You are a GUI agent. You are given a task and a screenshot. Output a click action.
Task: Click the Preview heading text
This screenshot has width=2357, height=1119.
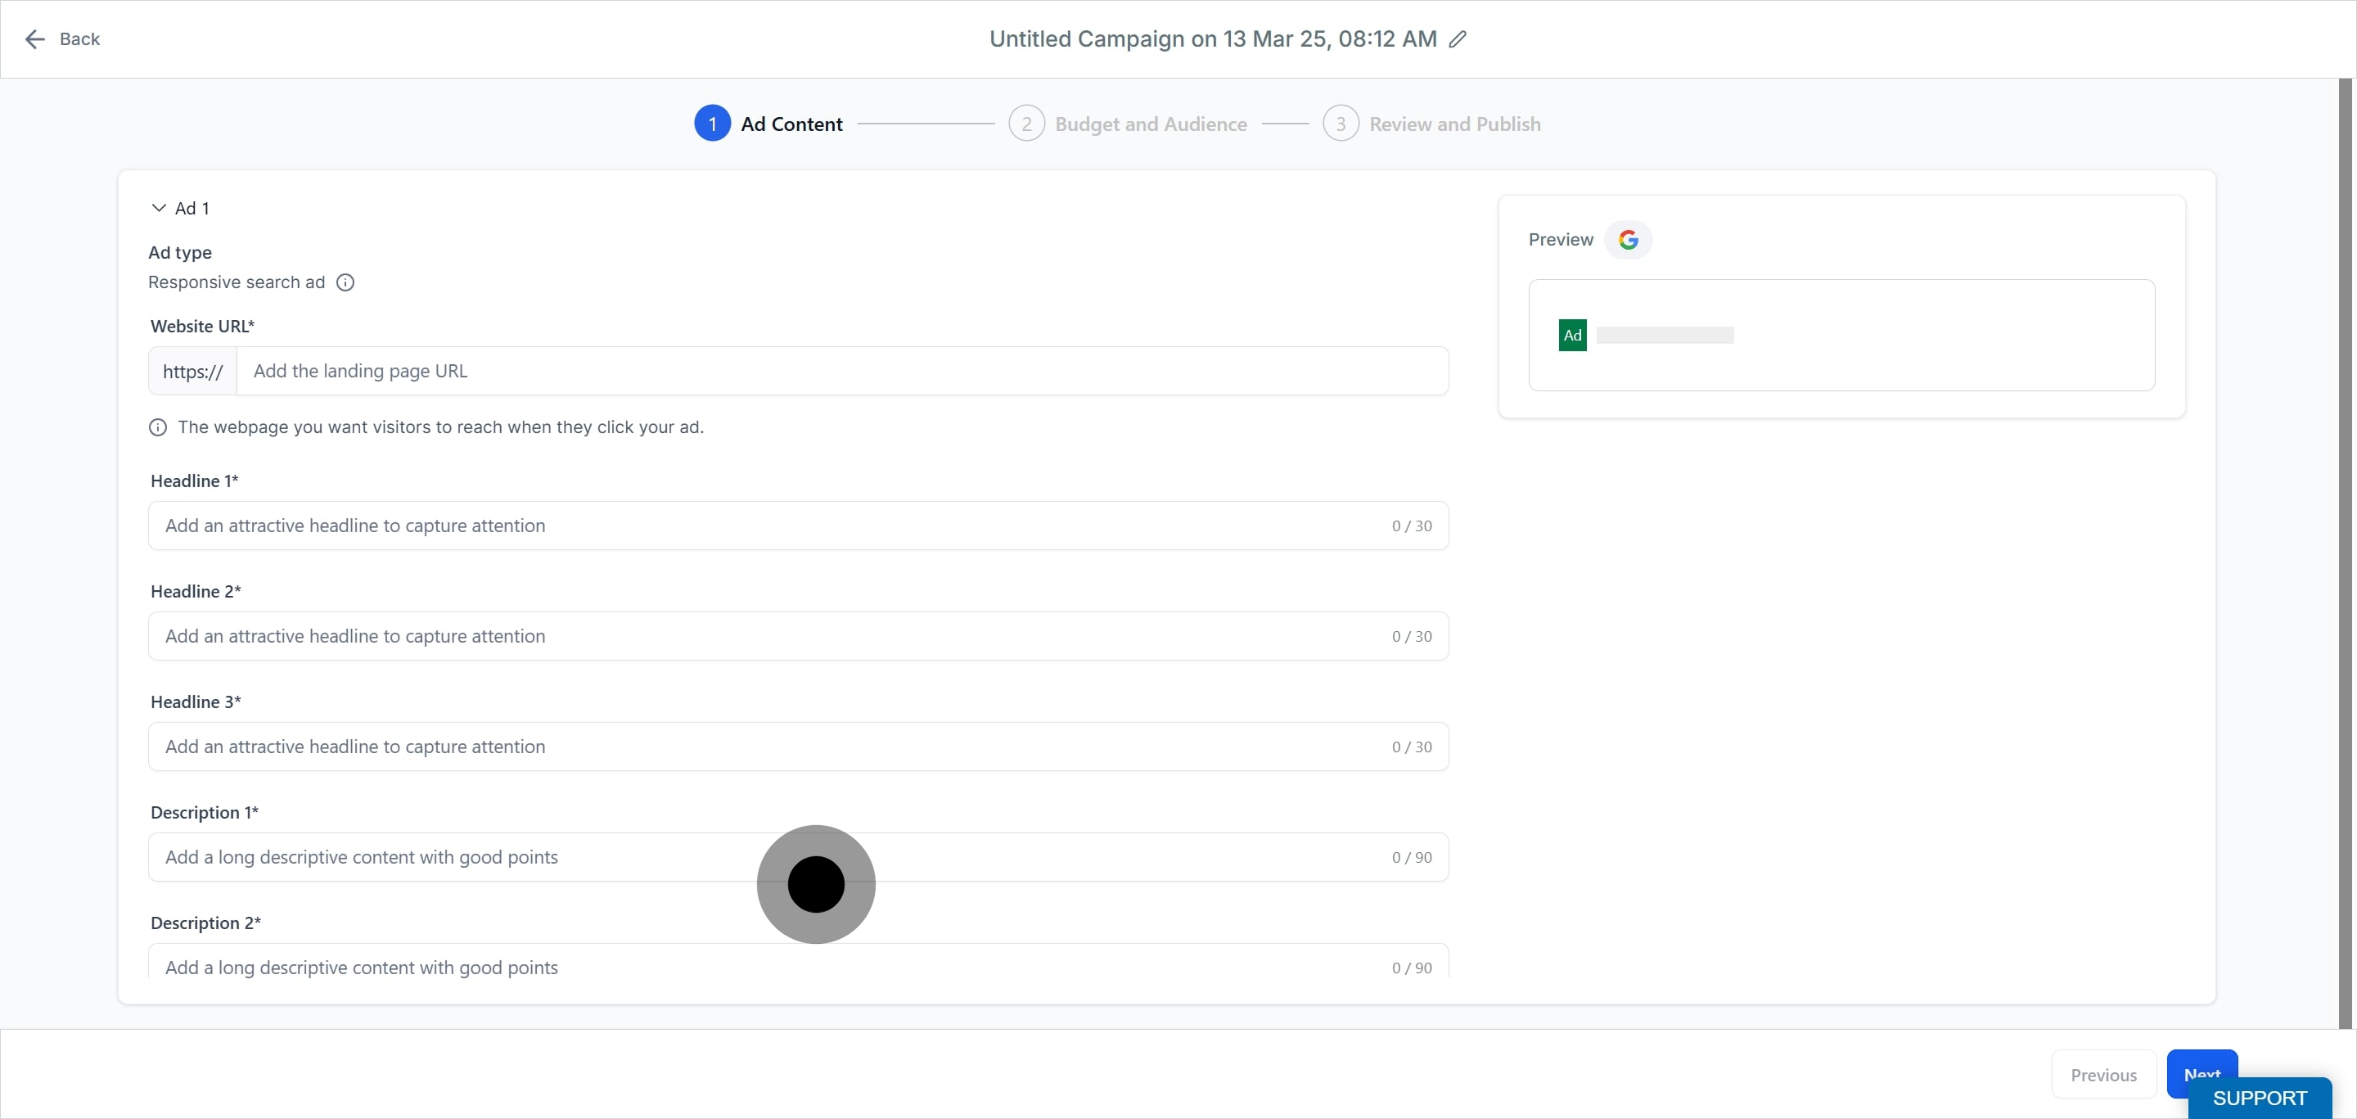[1560, 240]
